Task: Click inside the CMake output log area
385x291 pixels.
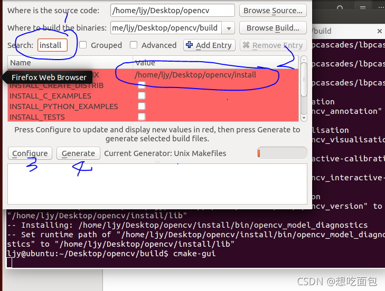Action: point(157,184)
